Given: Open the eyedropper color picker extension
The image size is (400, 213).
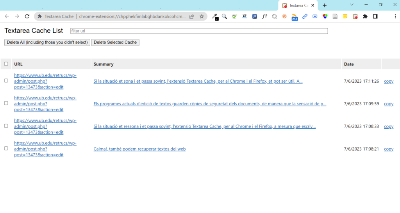Looking at the screenshot, I should 214,16.
